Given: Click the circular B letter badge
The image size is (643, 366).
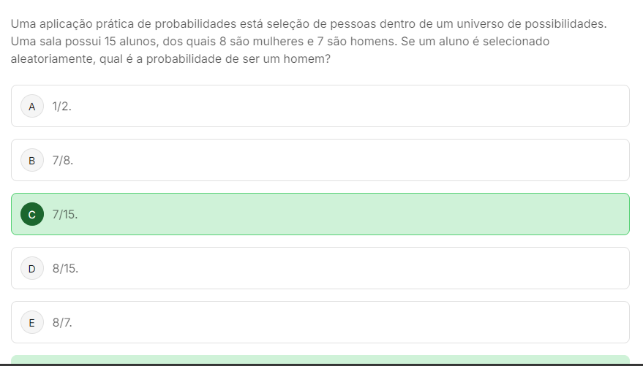Looking at the screenshot, I should [x=31, y=160].
